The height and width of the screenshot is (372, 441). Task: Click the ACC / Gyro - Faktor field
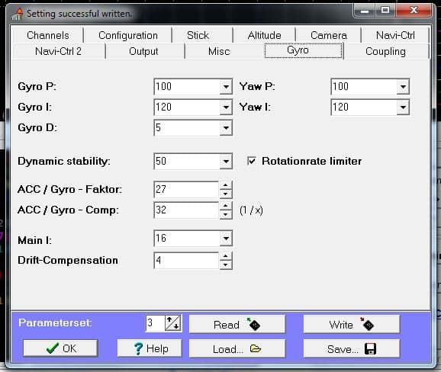click(186, 190)
